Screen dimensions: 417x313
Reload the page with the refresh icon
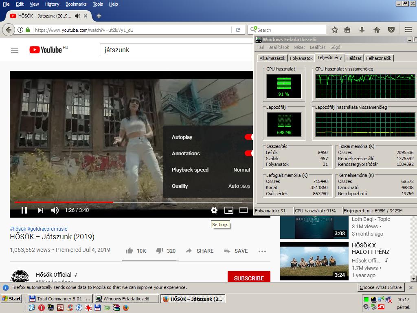238,30
